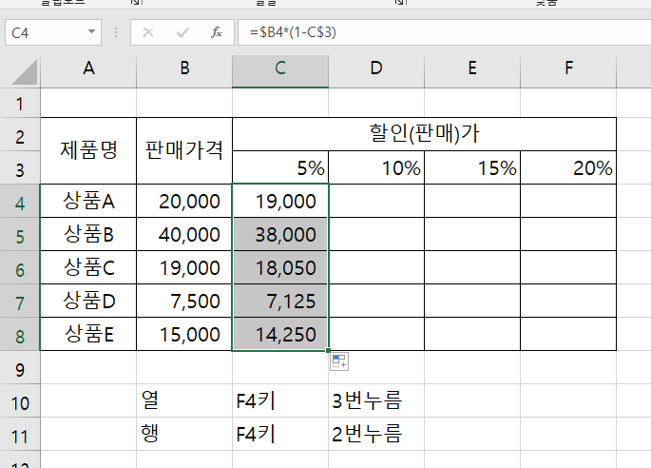Click the 20,000 price cell
The image size is (651, 468).
tap(184, 201)
